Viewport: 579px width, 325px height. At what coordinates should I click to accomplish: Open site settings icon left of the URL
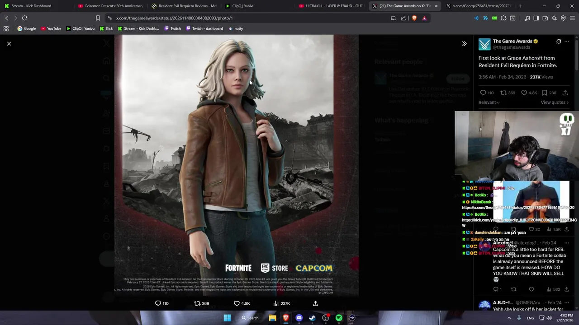[109, 18]
